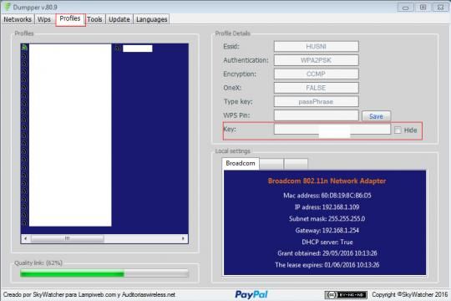Image resolution: width=451 pixels, height=301 pixels.
Task: Click the OneX field showing FALSE
Action: point(316,88)
